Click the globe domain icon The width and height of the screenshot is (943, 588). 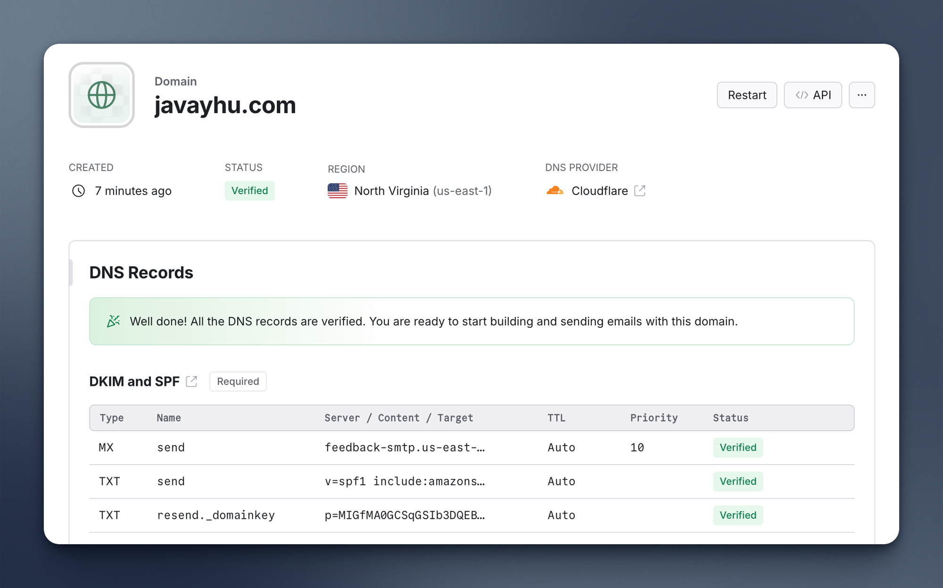tap(101, 95)
